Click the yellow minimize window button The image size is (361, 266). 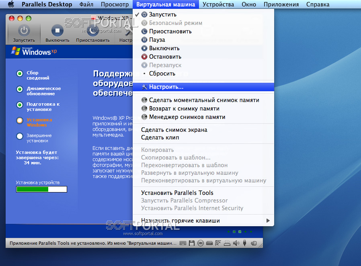pos(20,18)
